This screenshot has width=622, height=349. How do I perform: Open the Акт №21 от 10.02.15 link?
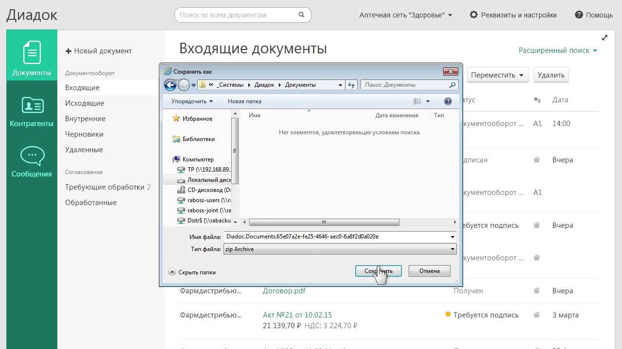(x=297, y=315)
